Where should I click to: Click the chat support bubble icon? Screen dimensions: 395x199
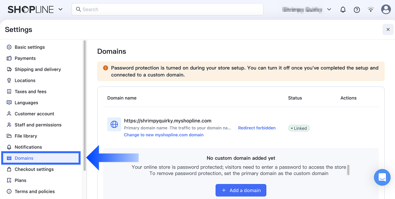(x=382, y=177)
